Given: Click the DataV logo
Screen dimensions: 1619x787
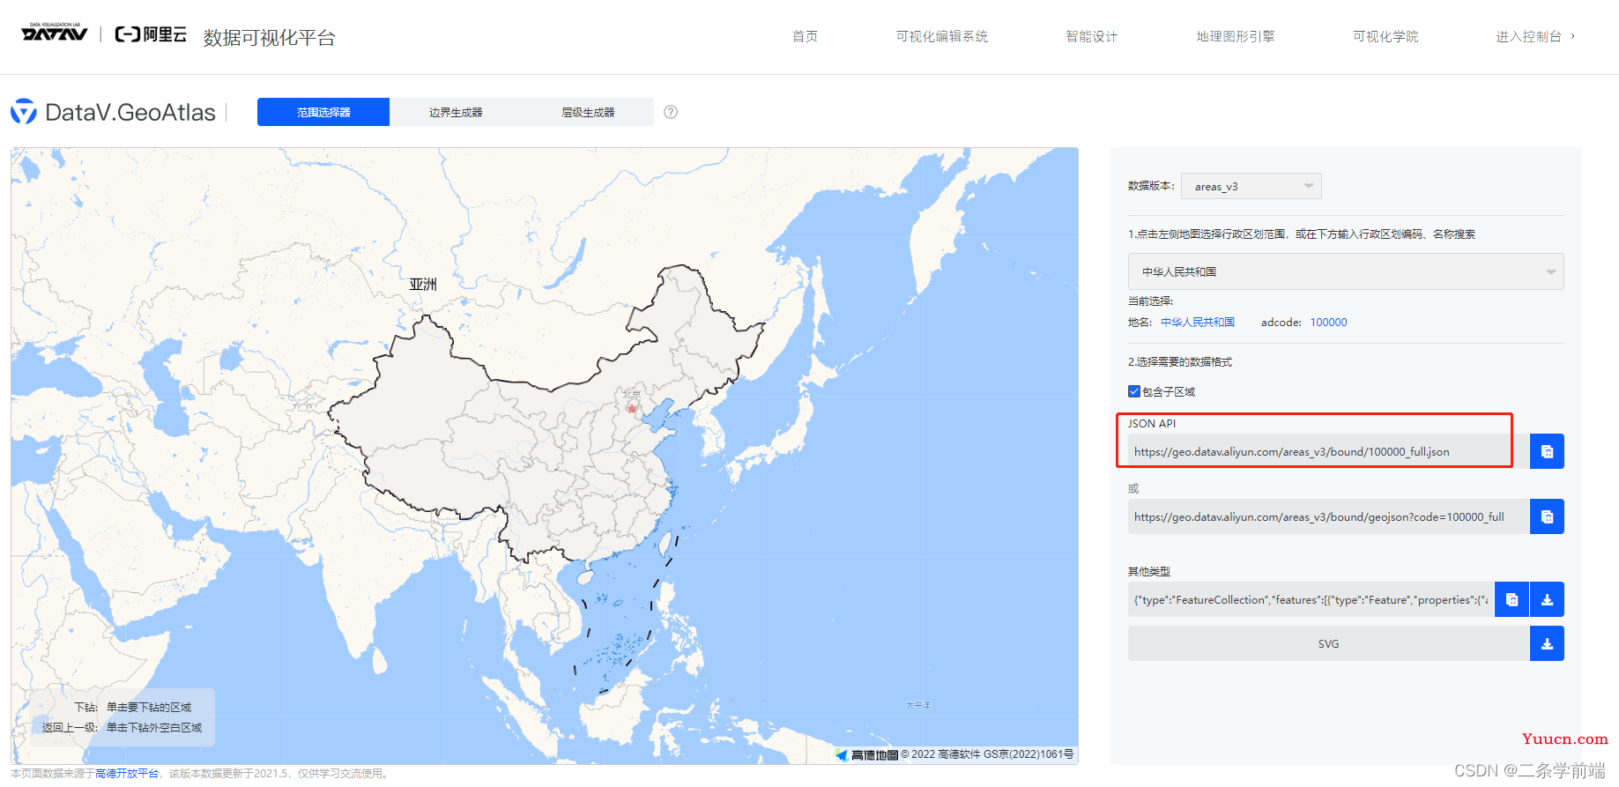Looking at the screenshot, I should (x=55, y=33).
